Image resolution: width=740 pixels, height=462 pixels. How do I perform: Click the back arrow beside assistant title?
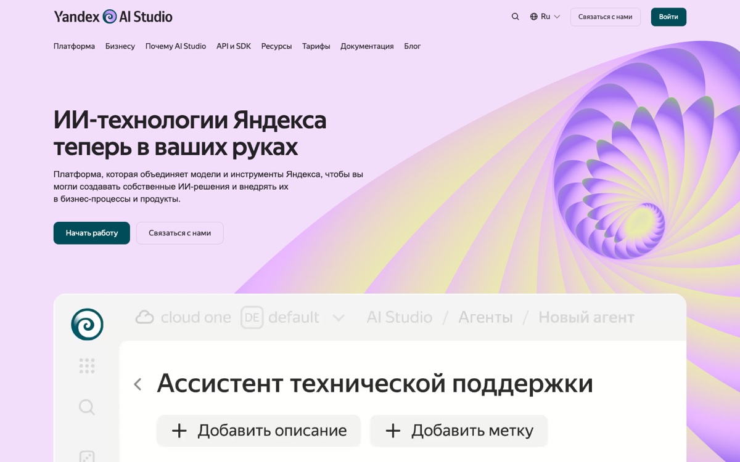tap(138, 384)
